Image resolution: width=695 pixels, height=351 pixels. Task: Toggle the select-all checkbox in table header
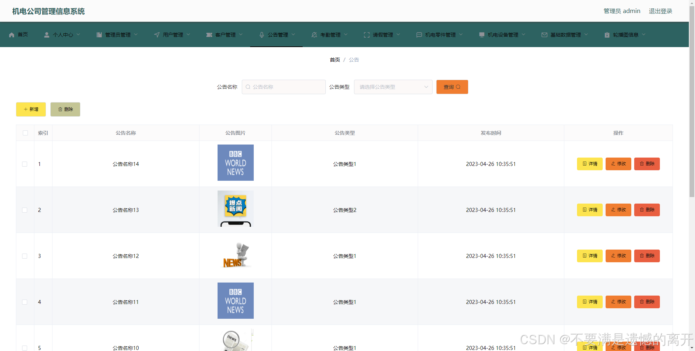click(x=25, y=133)
